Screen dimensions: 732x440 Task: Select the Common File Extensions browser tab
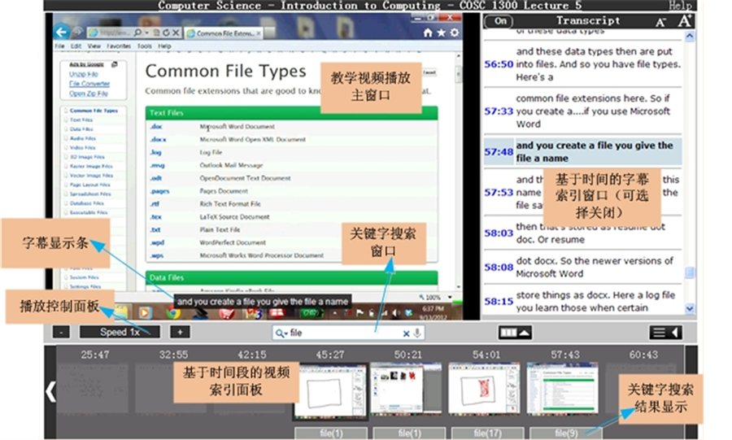point(224,33)
